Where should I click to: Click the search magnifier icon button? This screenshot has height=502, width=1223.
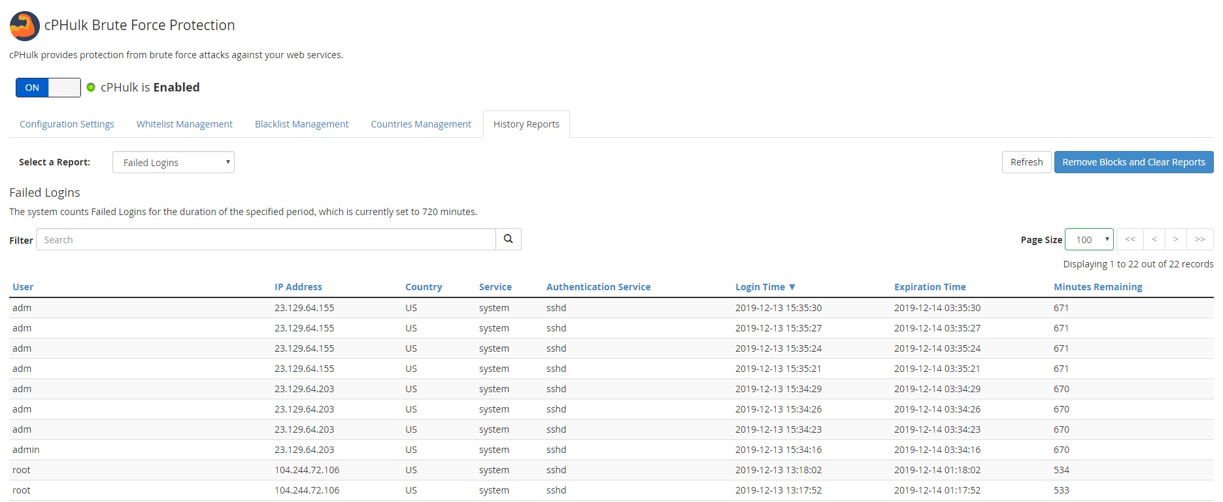[509, 239]
